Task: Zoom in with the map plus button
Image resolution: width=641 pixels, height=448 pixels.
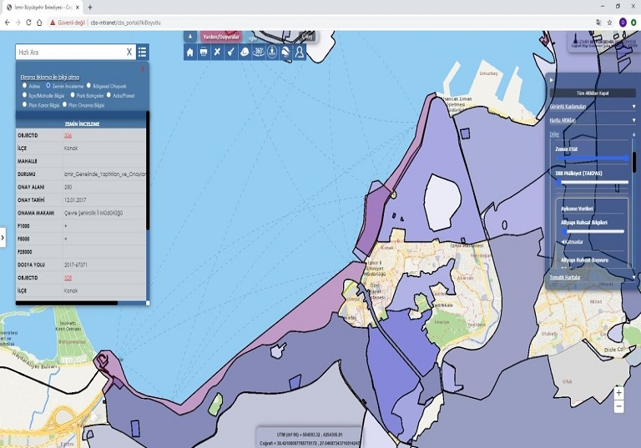Action: coord(618,392)
